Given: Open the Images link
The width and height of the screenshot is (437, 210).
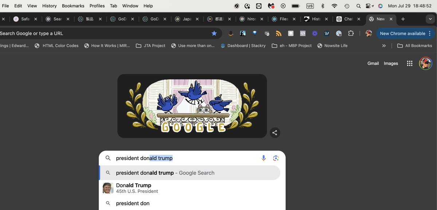Looking at the screenshot, I should tap(391, 63).
